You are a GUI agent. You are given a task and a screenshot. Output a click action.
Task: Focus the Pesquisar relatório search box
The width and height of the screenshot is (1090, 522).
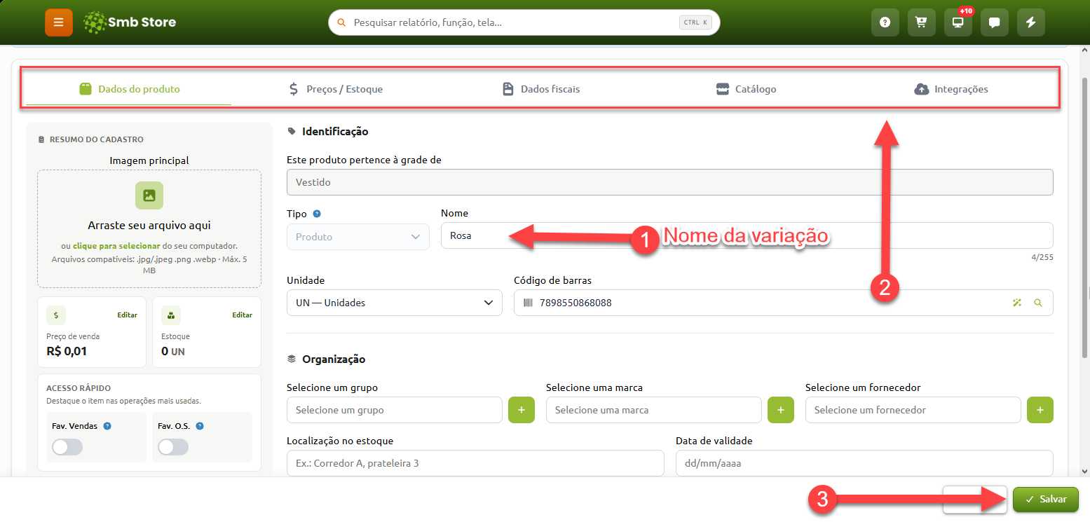click(x=524, y=22)
